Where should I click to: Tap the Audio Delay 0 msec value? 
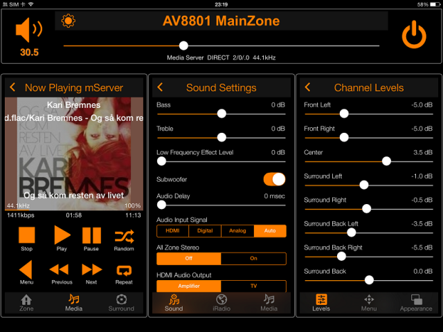(275, 196)
